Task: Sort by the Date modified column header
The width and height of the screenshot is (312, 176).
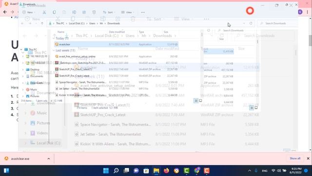Action: click(x=117, y=32)
